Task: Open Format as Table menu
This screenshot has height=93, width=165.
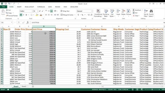Action: (106, 13)
